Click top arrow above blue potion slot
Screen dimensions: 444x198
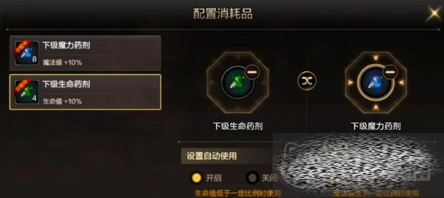tap(376, 58)
